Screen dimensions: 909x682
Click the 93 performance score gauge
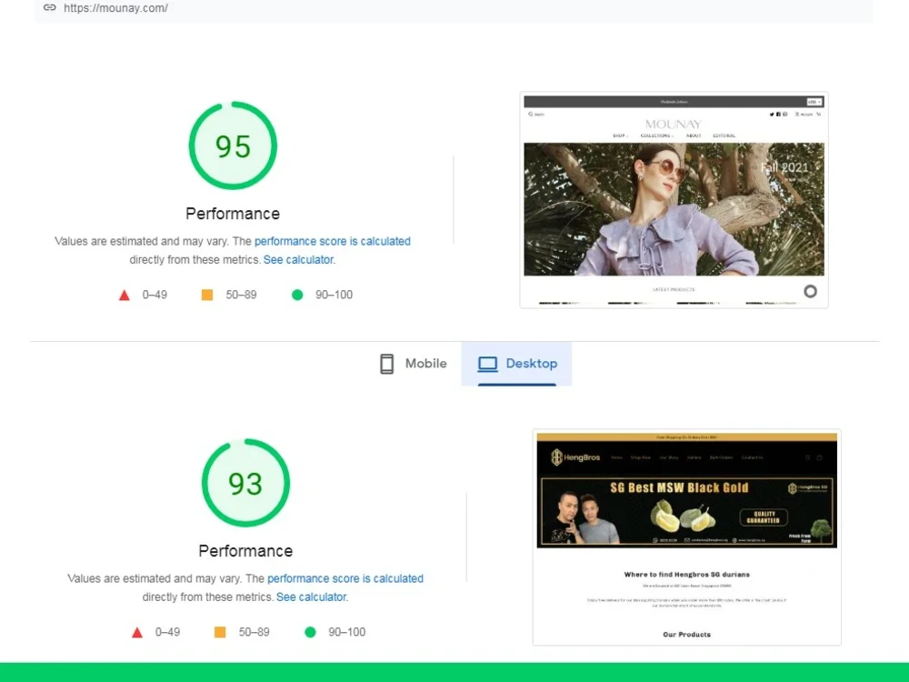245,483
